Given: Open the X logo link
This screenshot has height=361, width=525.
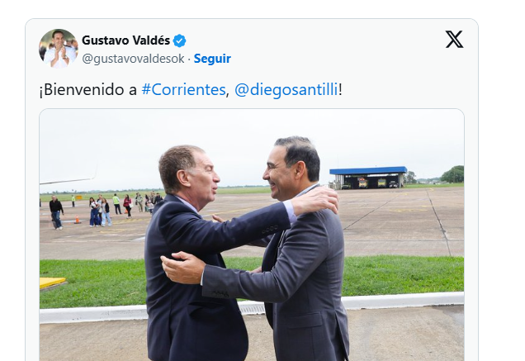Looking at the screenshot, I should 454,39.
